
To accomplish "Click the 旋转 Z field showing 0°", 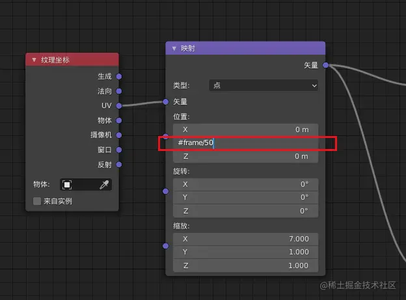I will (245, 211).
